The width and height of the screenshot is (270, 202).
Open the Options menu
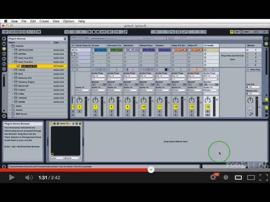69,21
